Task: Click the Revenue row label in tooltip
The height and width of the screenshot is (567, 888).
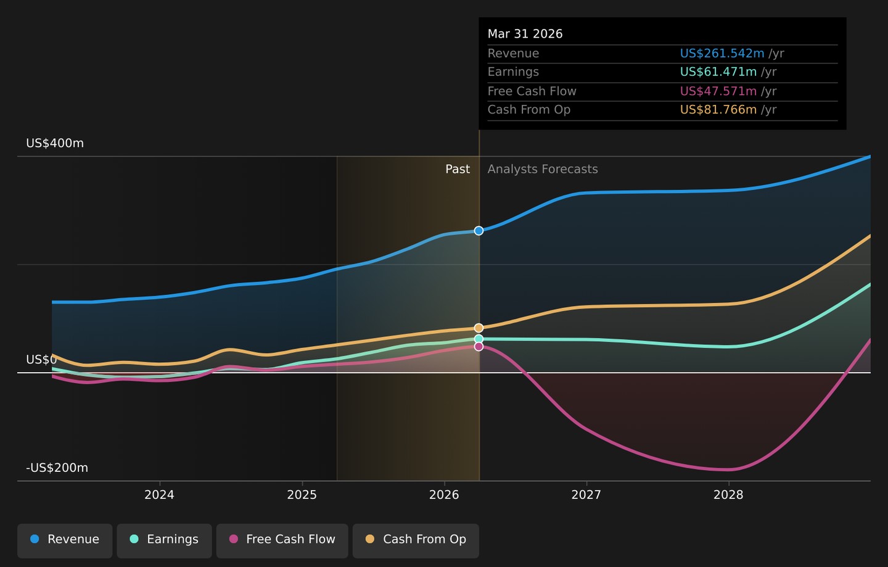Action: [x=513, y=53]
